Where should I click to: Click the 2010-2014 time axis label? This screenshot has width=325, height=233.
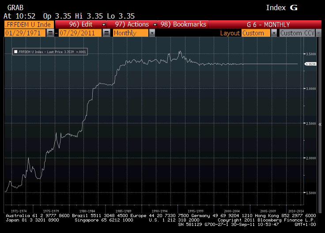click(296, 211)
